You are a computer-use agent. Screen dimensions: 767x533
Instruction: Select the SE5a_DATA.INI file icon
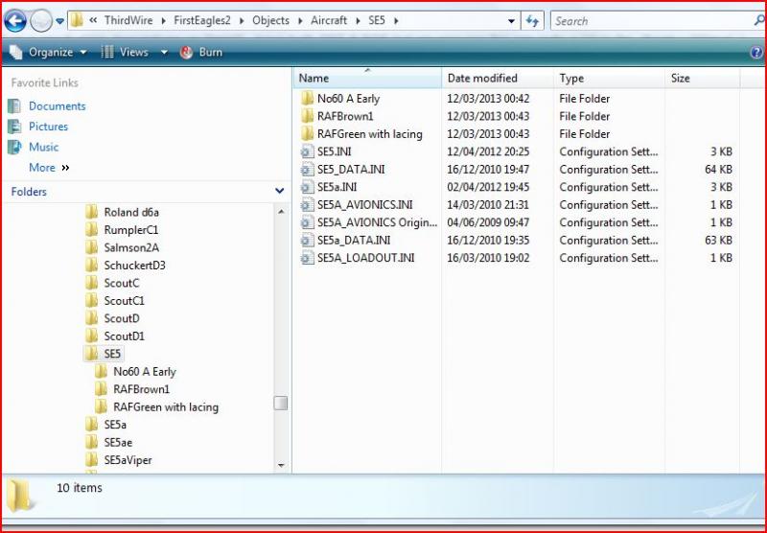(x=307, y=240)
